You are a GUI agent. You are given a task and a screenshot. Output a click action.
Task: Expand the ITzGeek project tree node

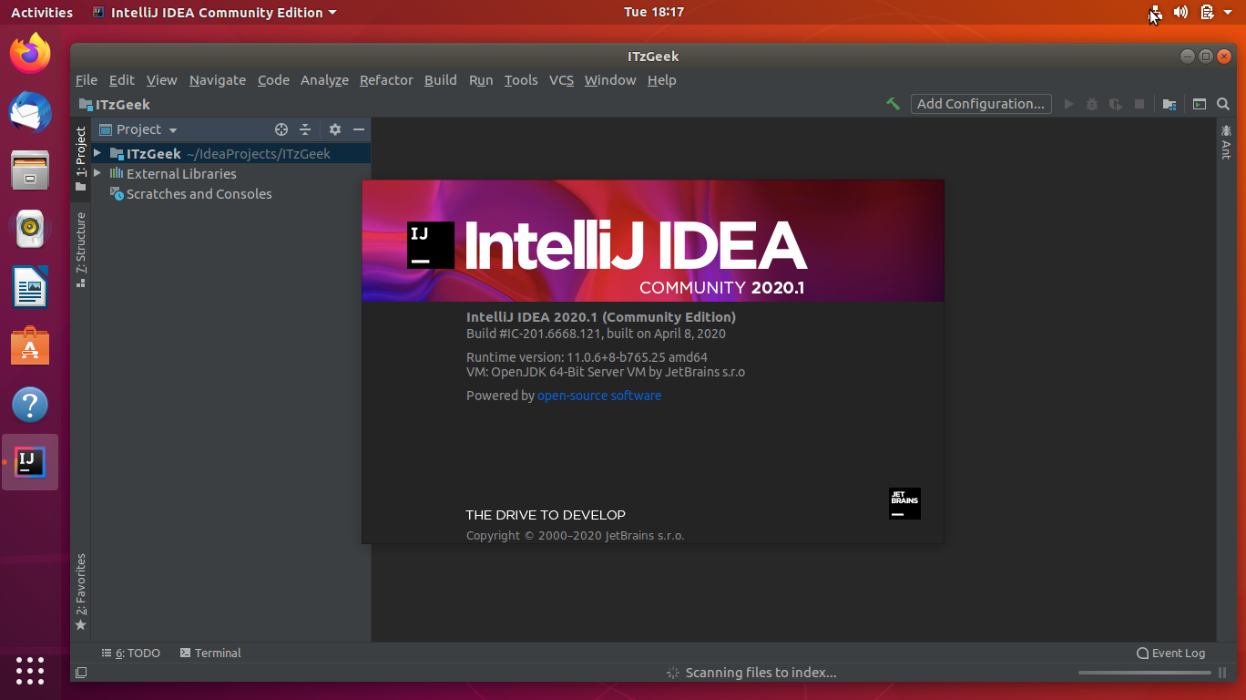click(97, 153)
